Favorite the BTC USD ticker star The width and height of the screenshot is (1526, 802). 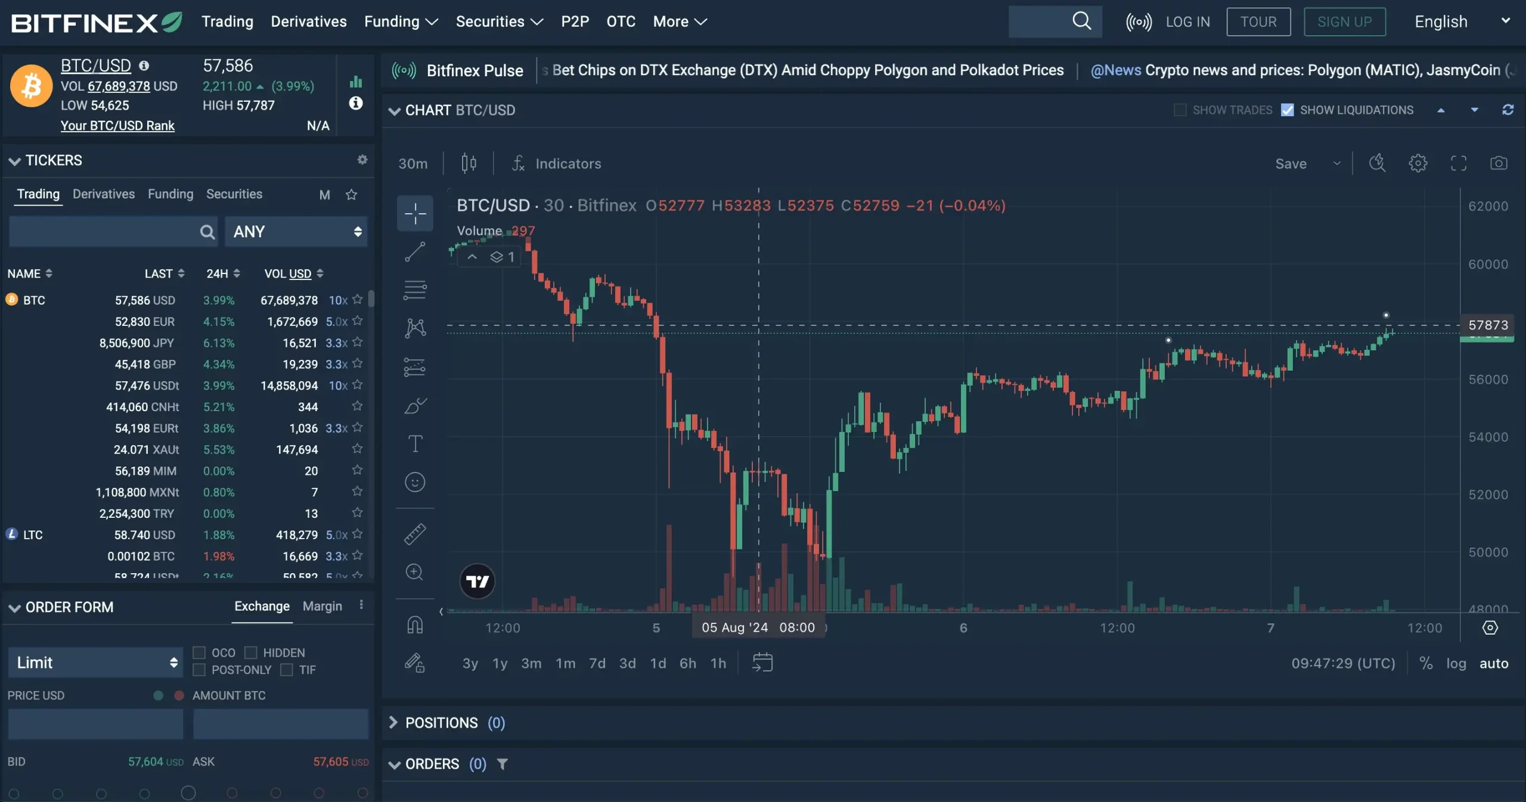tap(357, 299)
